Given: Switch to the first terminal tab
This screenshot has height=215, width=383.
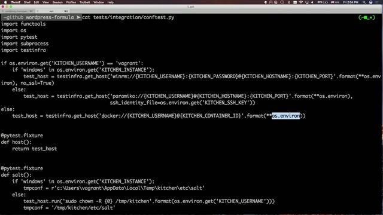Looking at the screenshot, I should point(17,11).
